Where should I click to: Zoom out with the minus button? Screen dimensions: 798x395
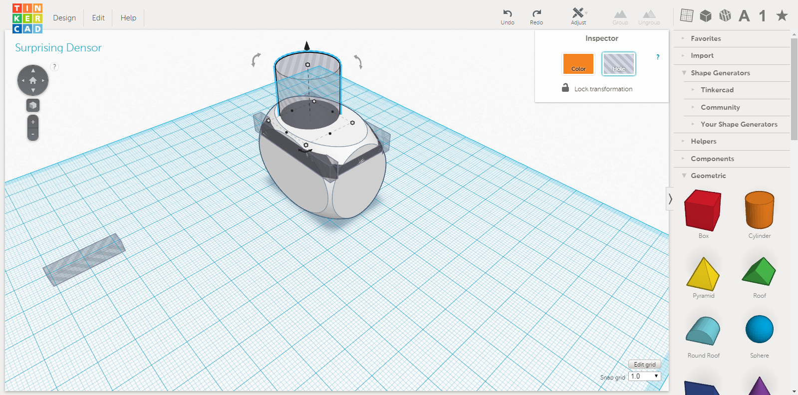[33, 134]
